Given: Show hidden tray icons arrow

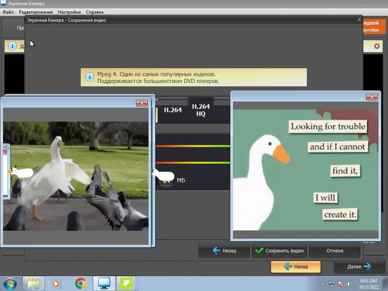Looking at the screenshot, I should [x=322, y=284].
